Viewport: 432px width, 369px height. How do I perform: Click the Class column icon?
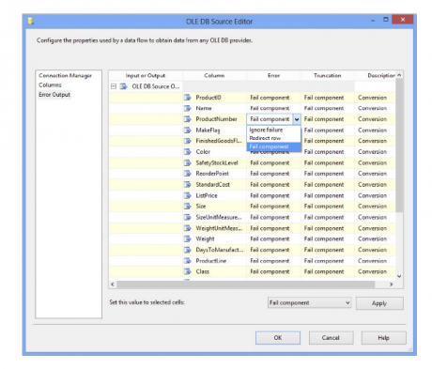click(188, 271)
